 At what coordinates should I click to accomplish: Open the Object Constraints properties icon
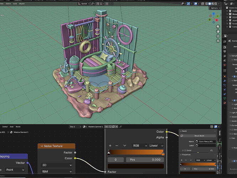(225, 94)
